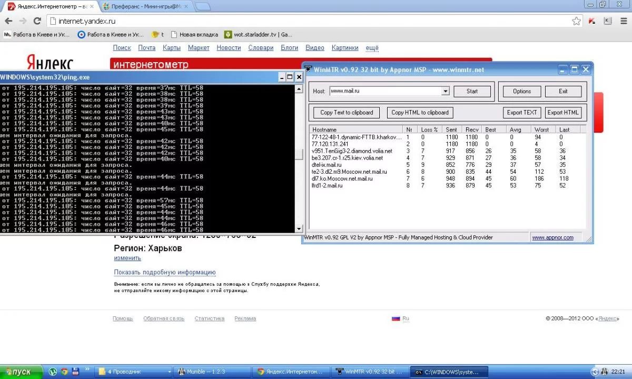Image resolution: width=632 pixels, height=379 pixels.
Task: Open the Новости link in Yandex menu
Action: [x=229, y=48]
